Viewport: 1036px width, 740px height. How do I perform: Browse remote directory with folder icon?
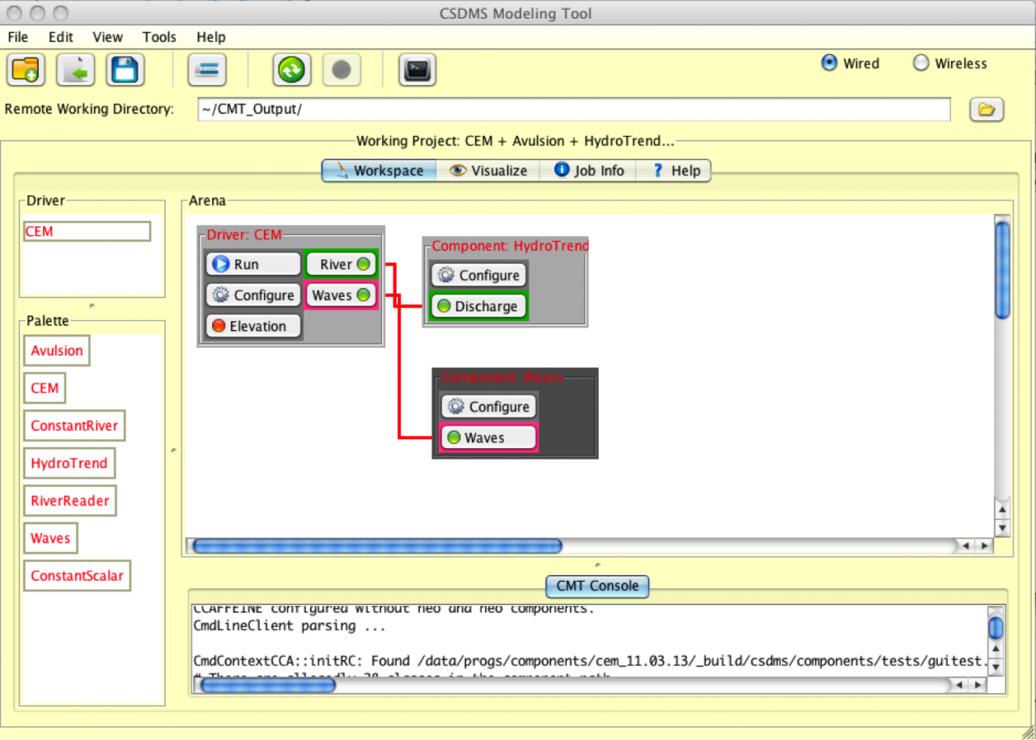coord(986,109)
